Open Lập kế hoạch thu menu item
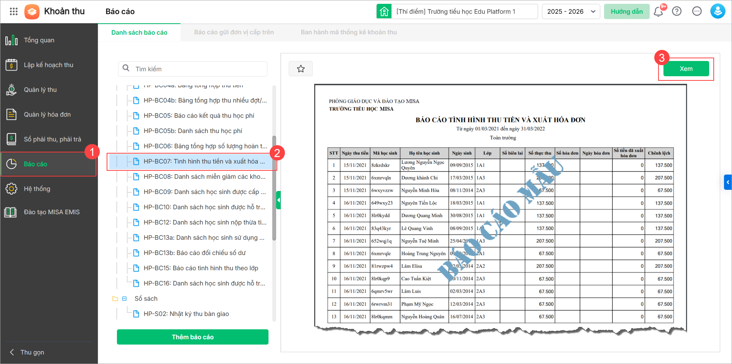Viewport: 732px width, 364px height. (49, 65)
